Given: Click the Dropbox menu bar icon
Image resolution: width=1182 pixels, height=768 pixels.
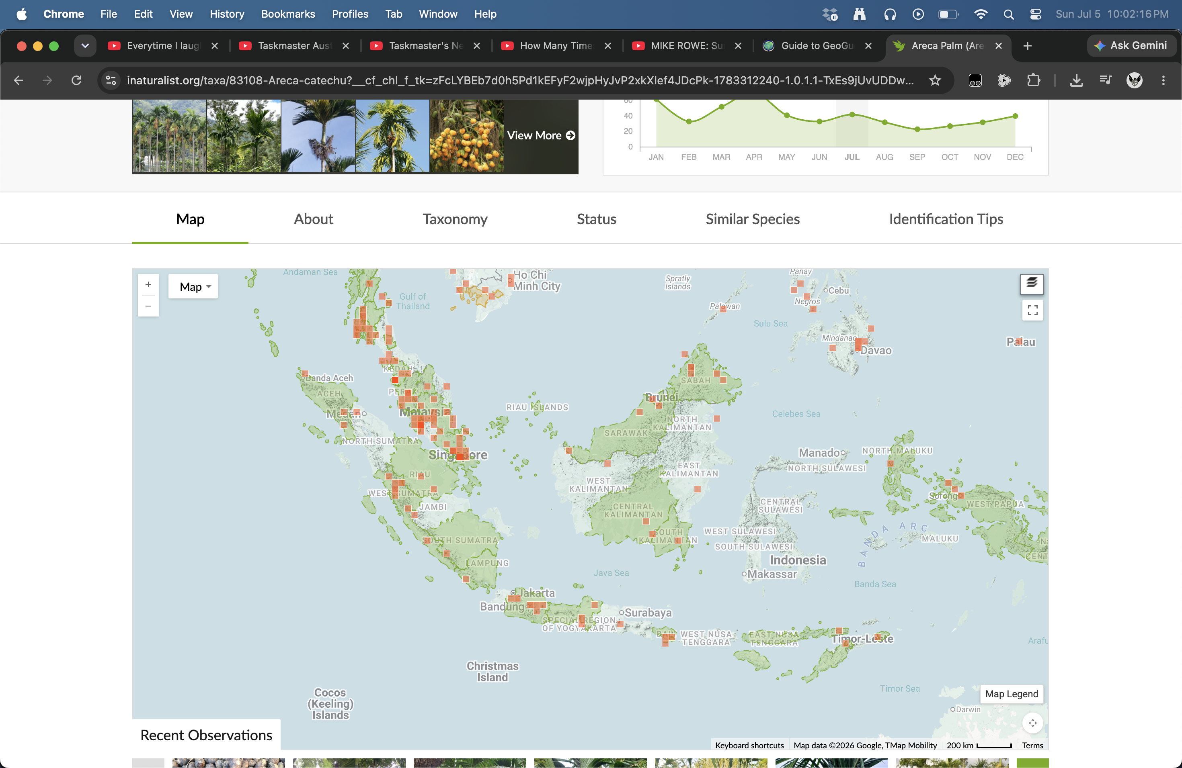Looking at the screenshot, I should coord(830,14).
